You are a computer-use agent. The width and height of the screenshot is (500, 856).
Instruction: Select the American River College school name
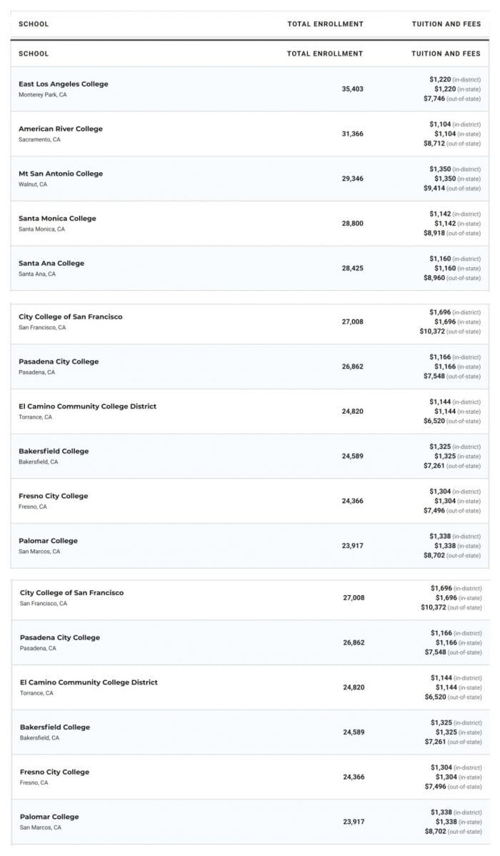click(x=61, y=129)
